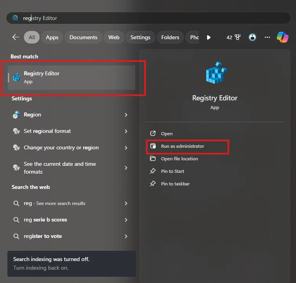Click inside the search text field
Image resolution: width=296 pixels, height=283 pixels.
148,18
